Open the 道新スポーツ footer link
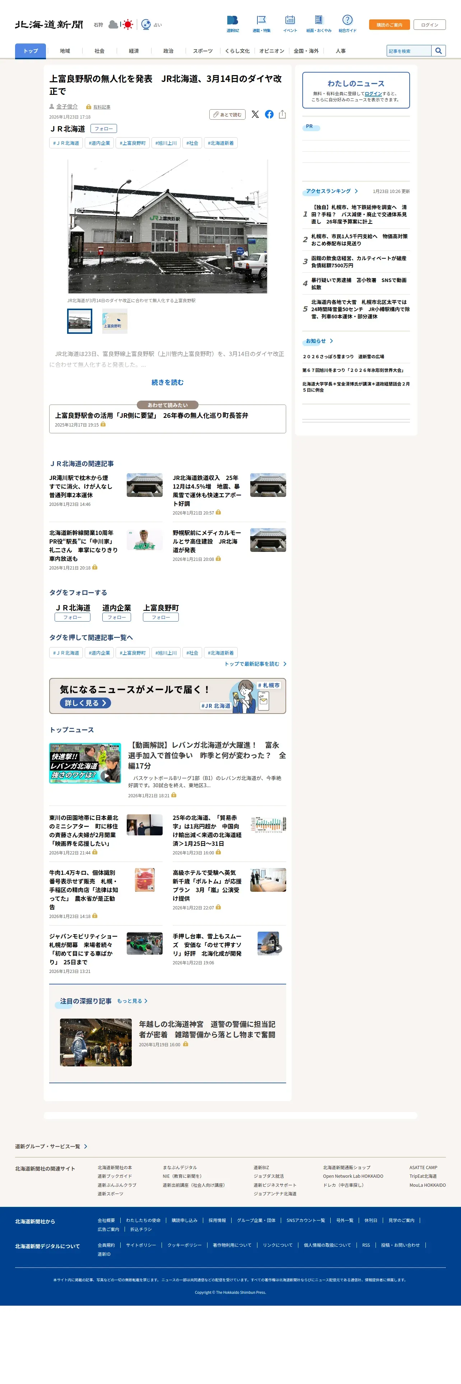Image resolution: width=461 pixels, height=1384 pixels. [x=111, y=1194]
